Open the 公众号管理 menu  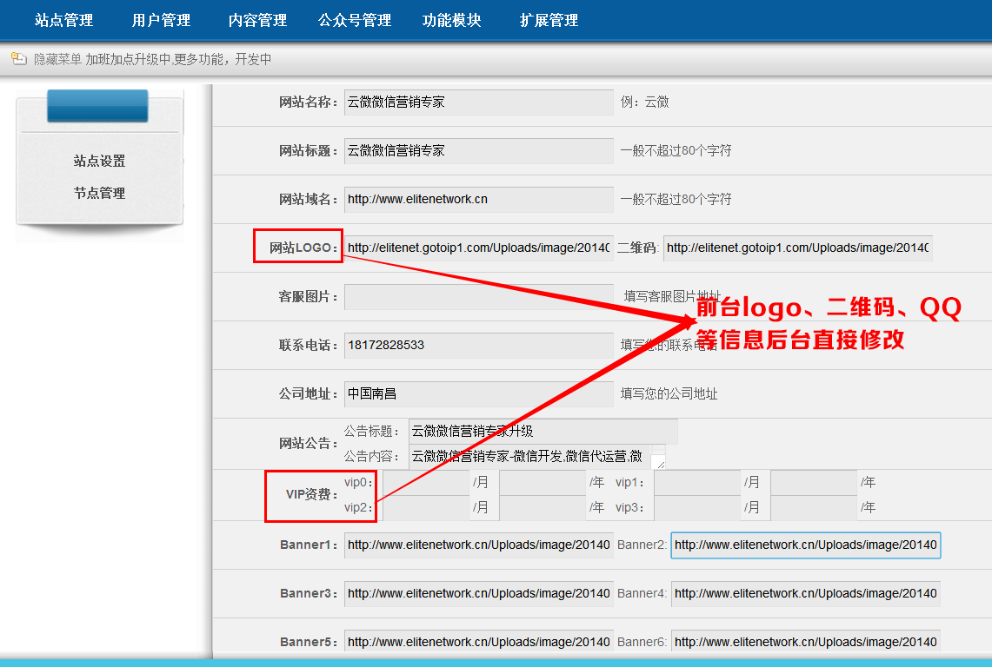355,20
